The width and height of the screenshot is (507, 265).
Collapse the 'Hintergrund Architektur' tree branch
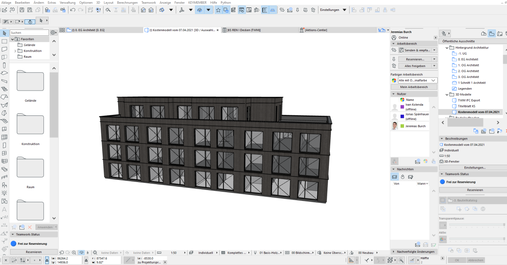click(447, 47)
